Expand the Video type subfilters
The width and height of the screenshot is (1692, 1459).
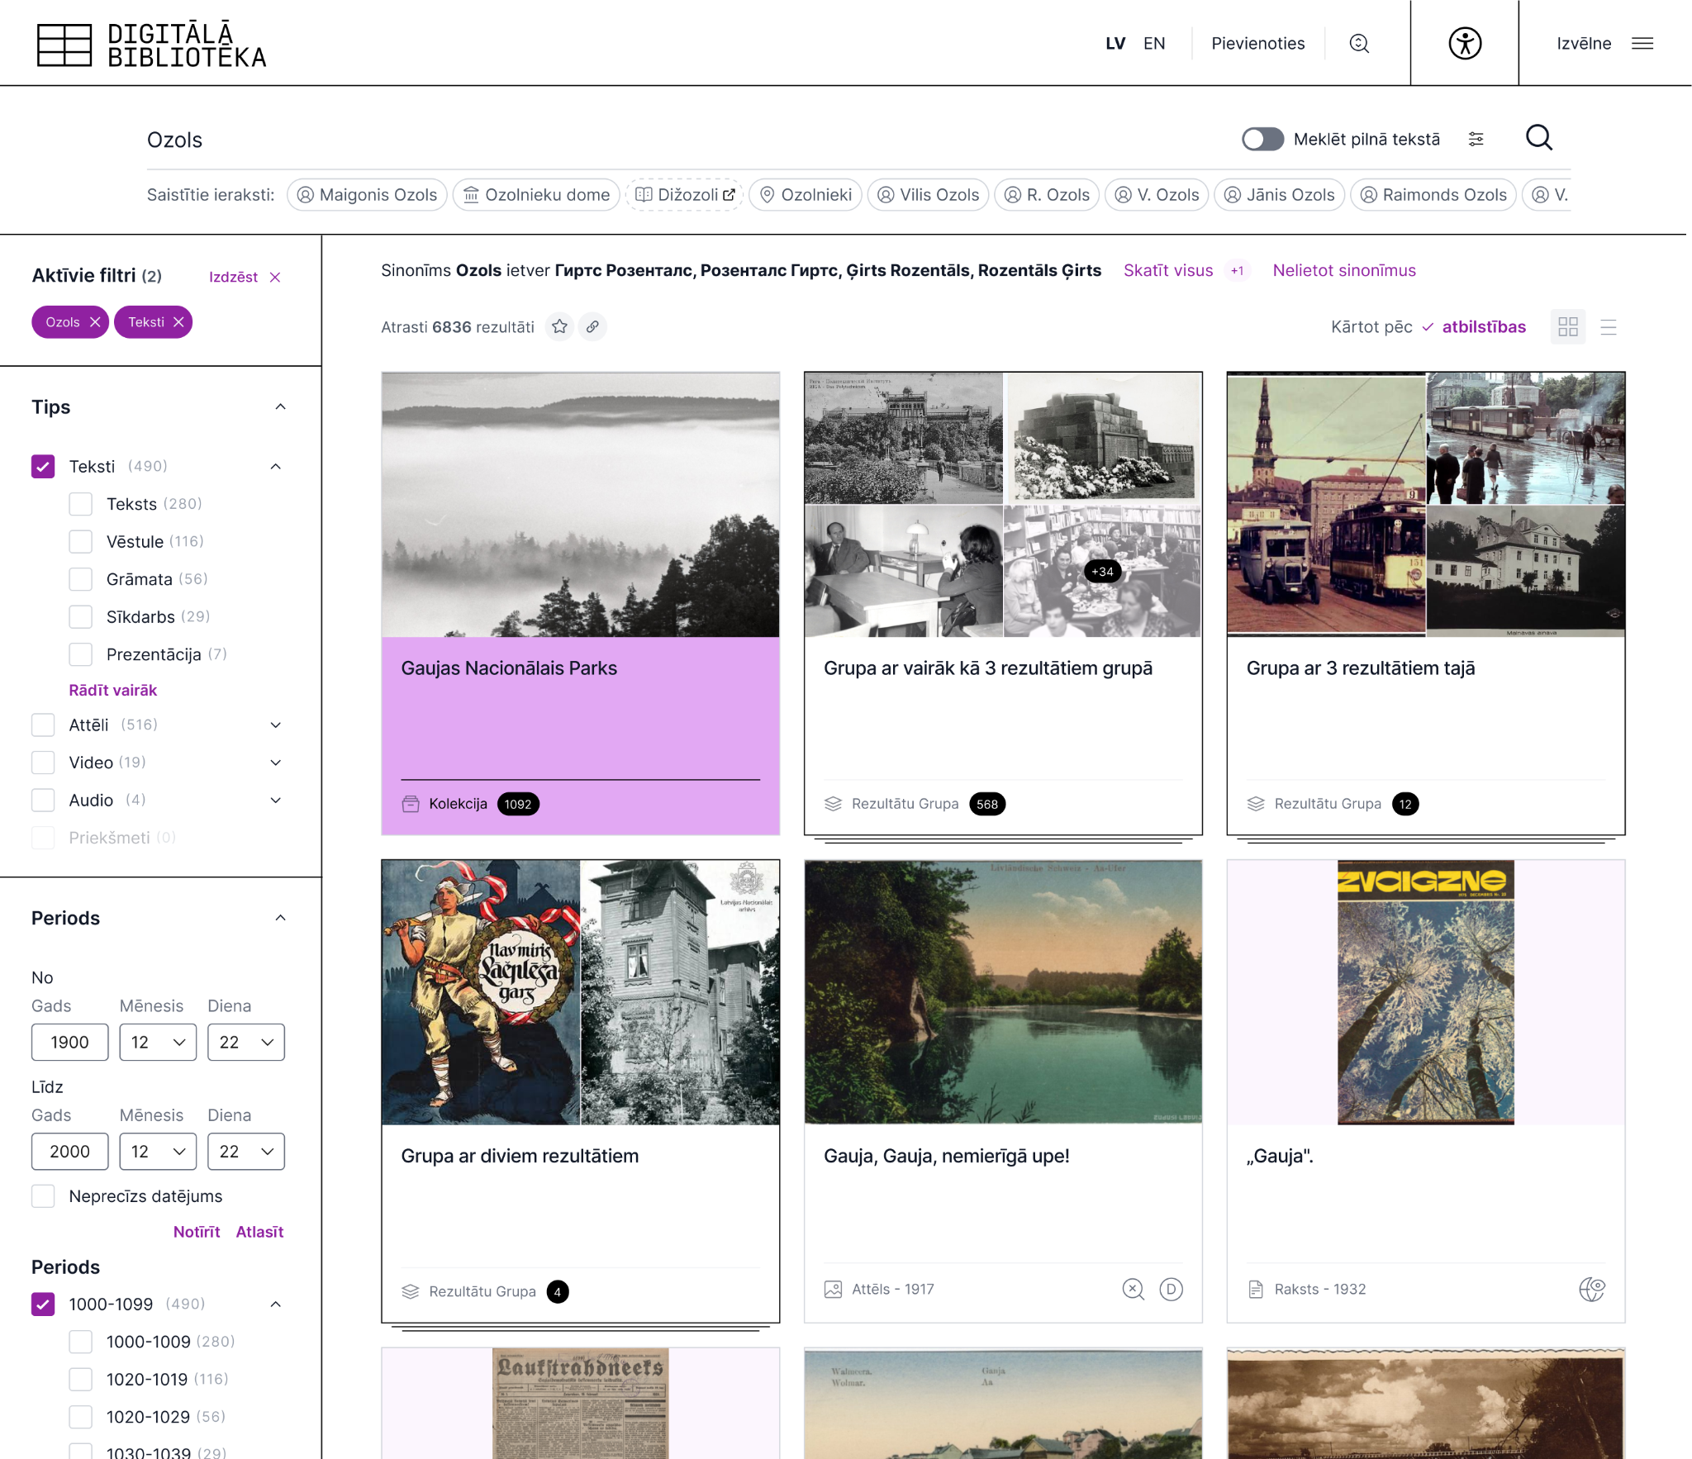coord(276,763)
